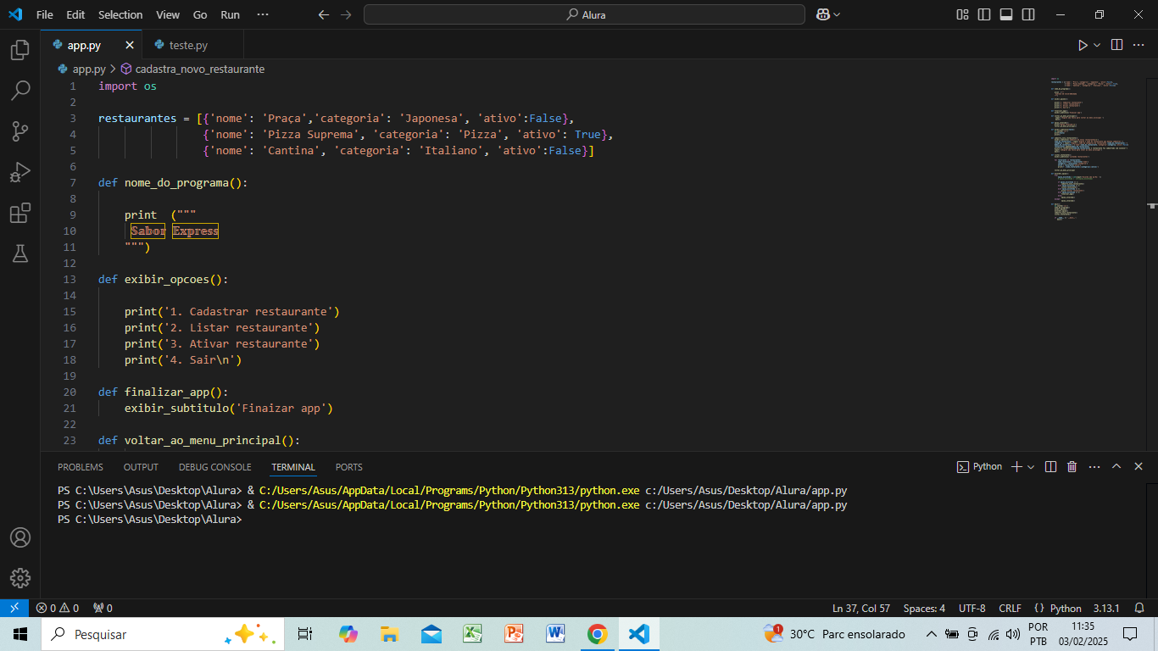
Task: Open the Run menu
Action: [x=230, y=14]
